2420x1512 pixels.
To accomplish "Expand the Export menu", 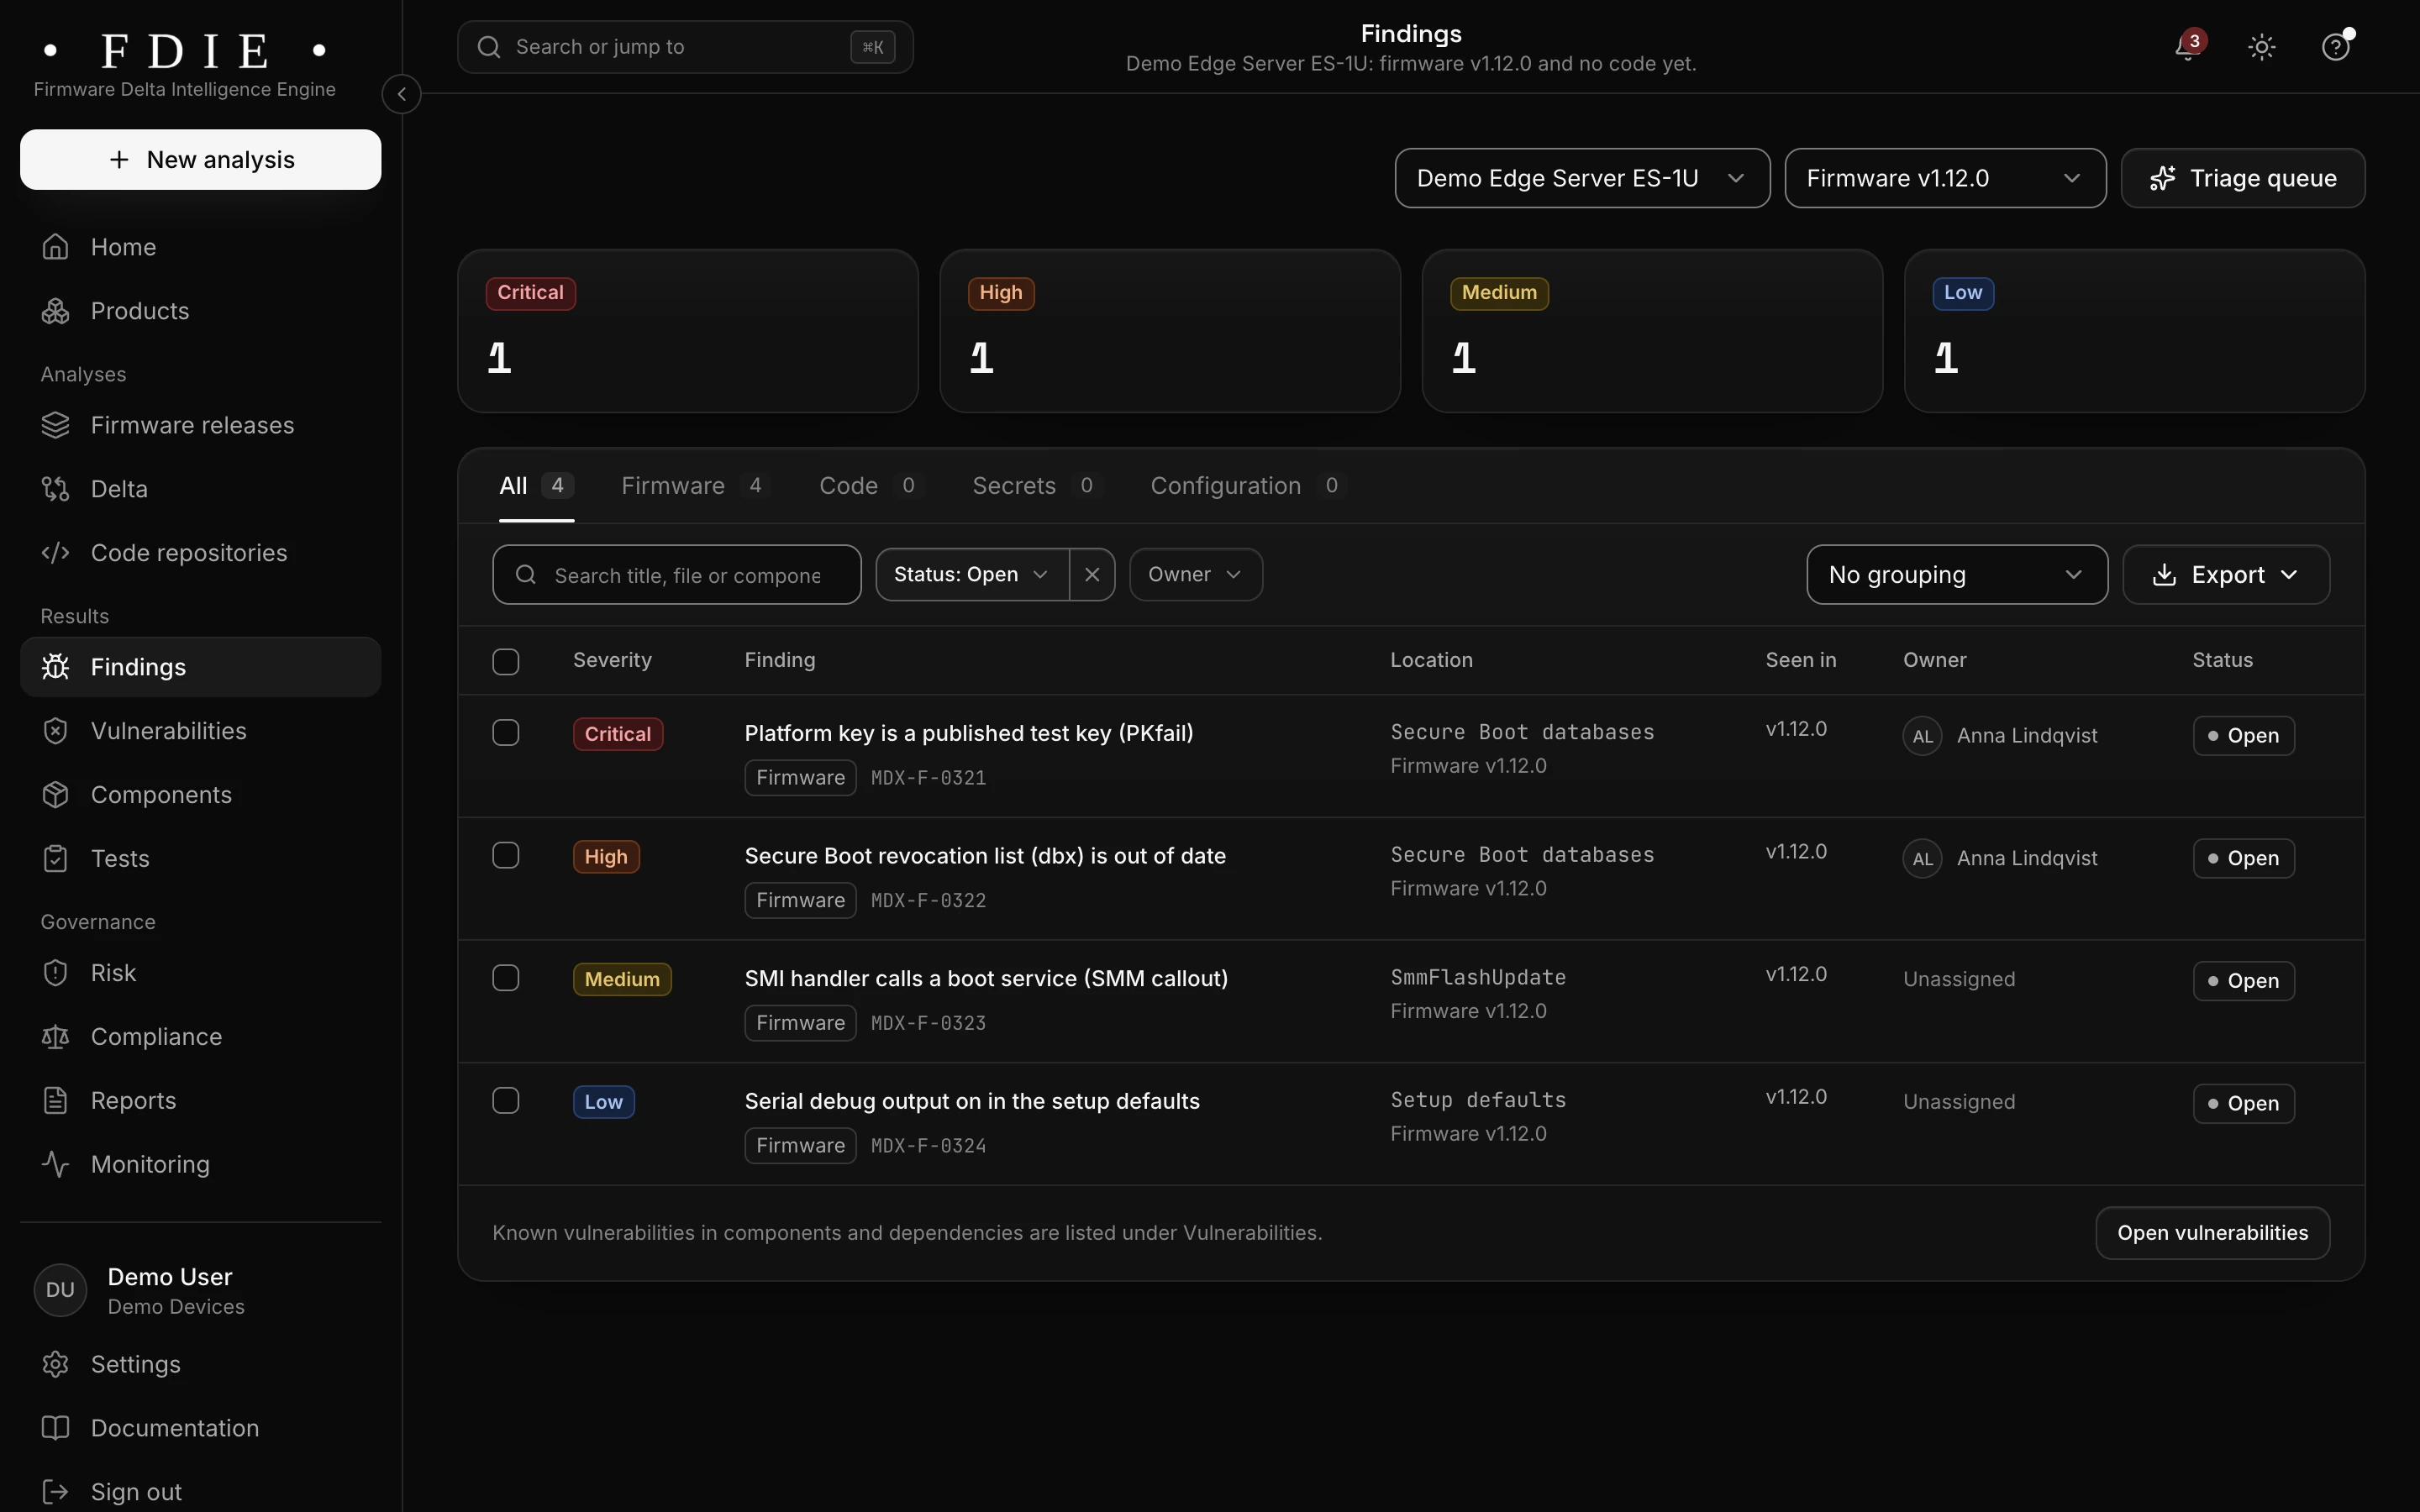I will [2226, 575].
